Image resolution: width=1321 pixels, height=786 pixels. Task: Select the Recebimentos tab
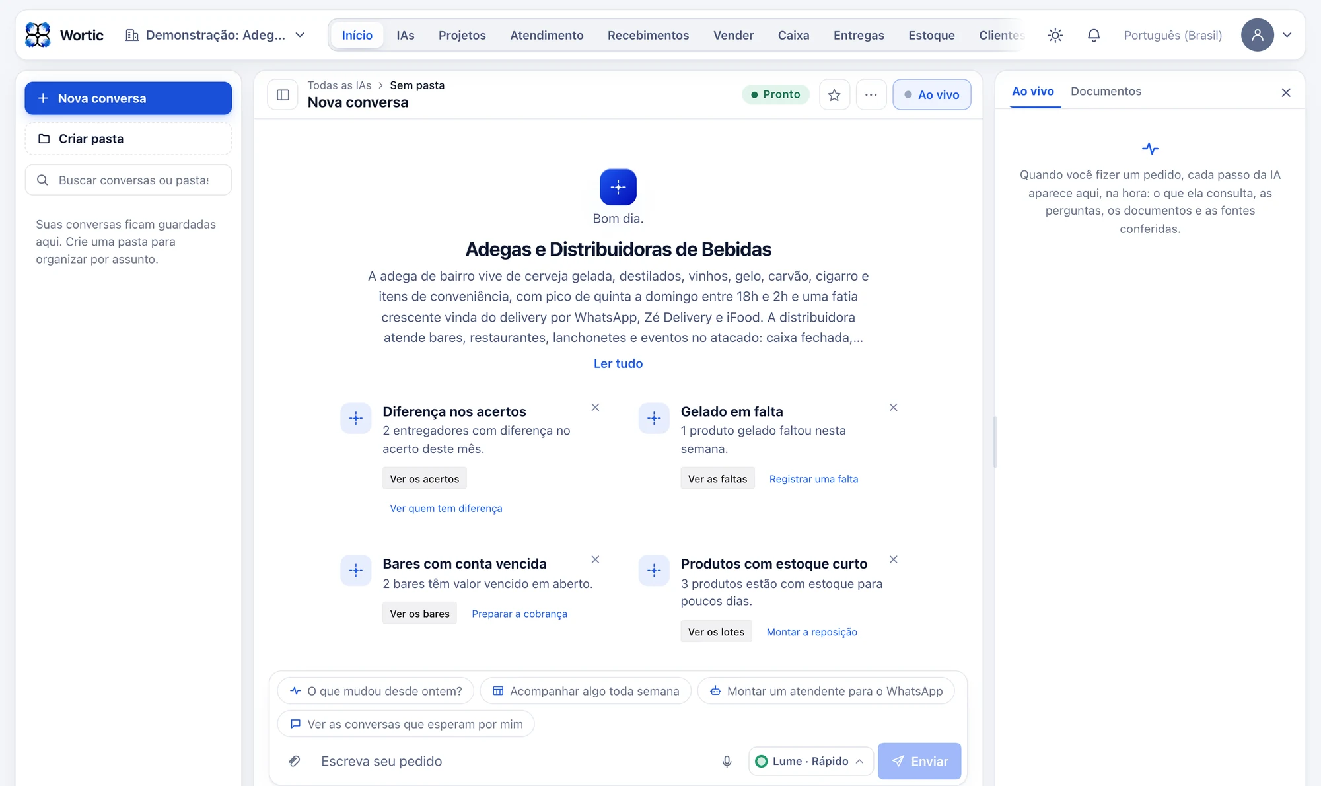coord(648,35)
